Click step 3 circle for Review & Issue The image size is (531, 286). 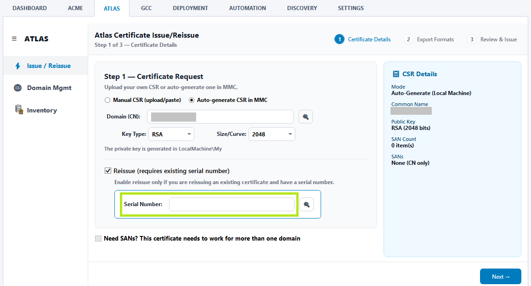[472, 39]
